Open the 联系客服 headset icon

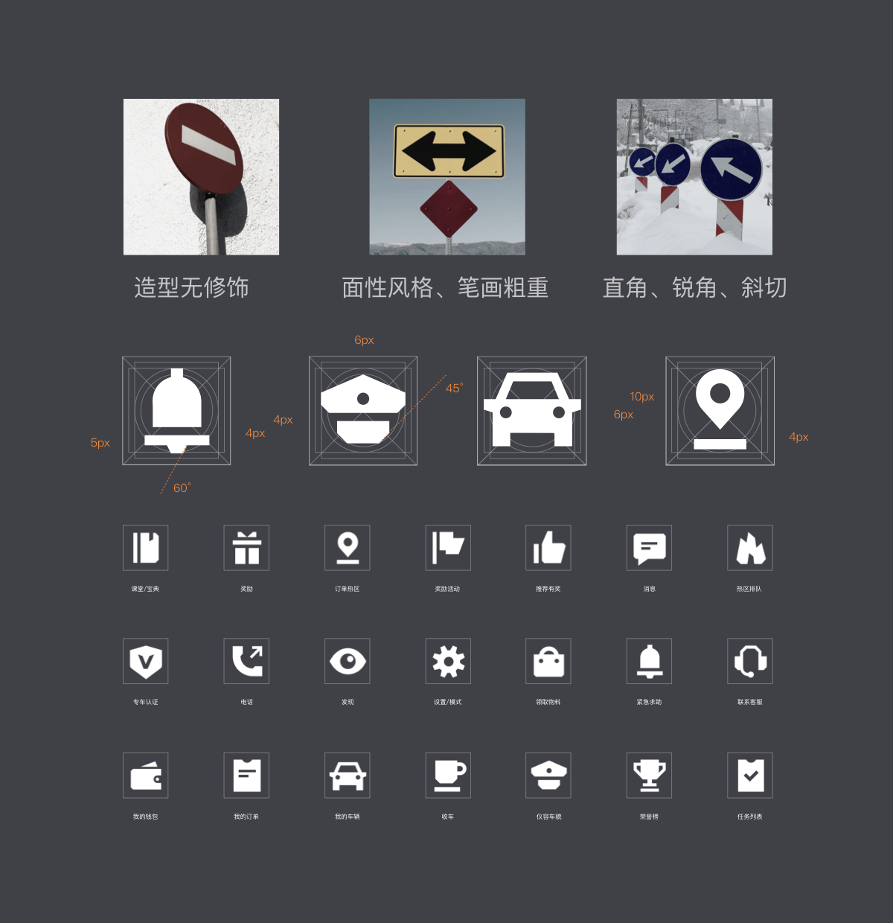click(x=750, y=661)
